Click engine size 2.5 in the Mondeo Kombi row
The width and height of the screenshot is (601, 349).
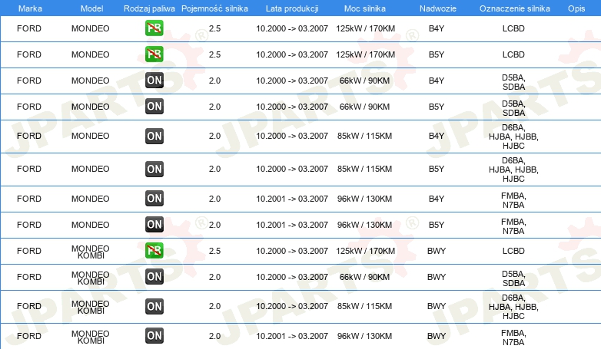point(214,251)
